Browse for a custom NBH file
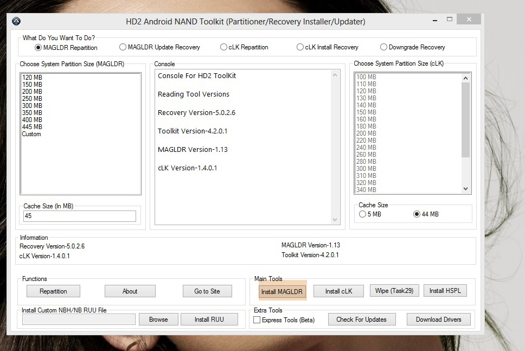This screenshot has width=525, height=351. [158, 319]
